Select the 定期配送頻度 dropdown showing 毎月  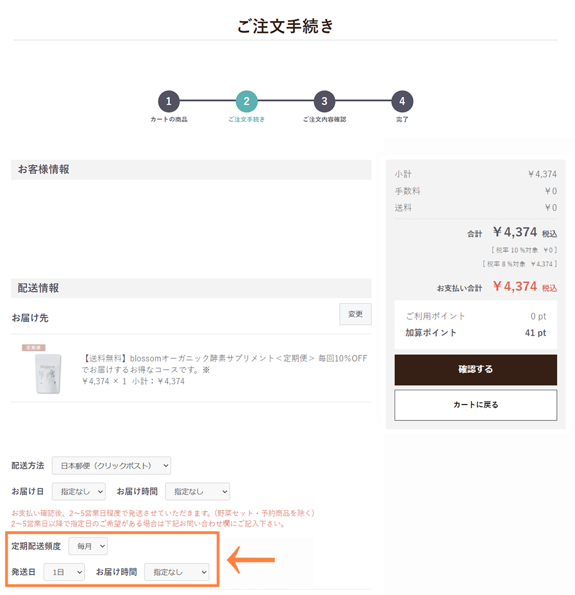coord(88,546)
